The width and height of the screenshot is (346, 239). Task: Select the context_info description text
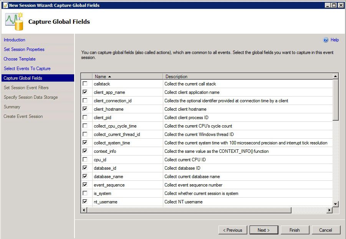pos(217,151)
